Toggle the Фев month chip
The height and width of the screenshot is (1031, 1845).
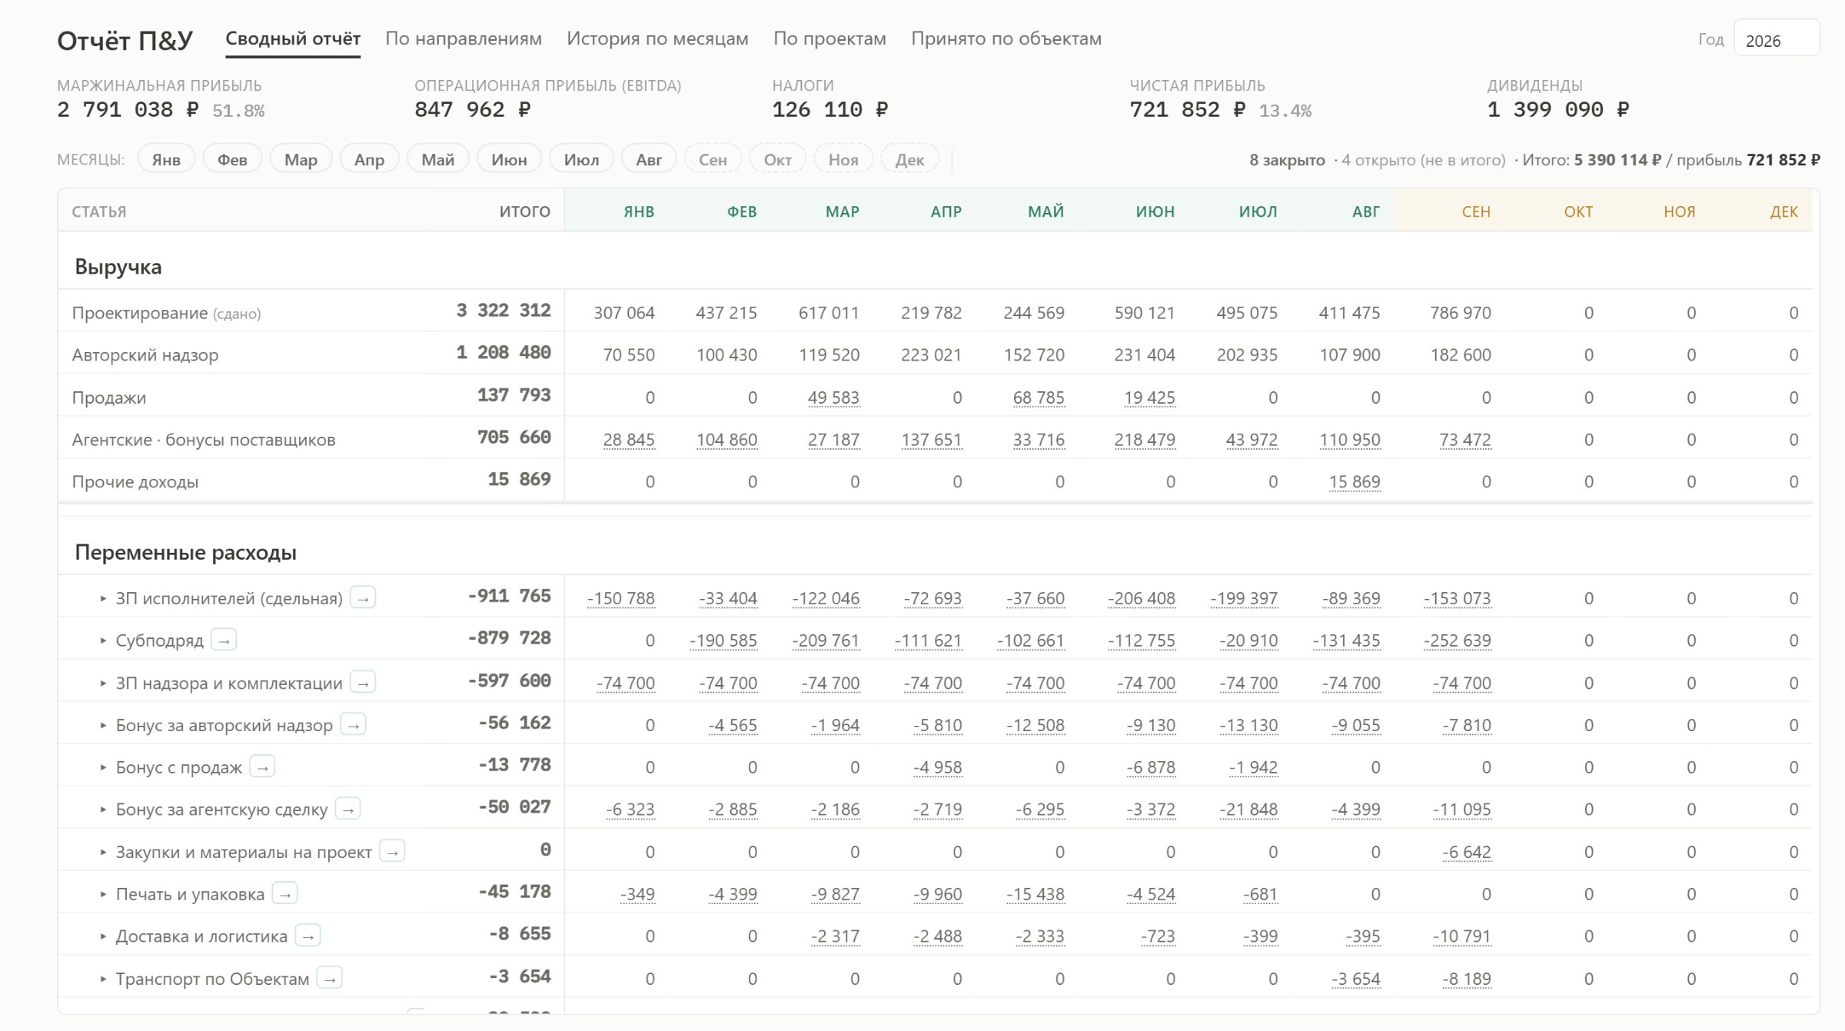(x=232, y=159)
